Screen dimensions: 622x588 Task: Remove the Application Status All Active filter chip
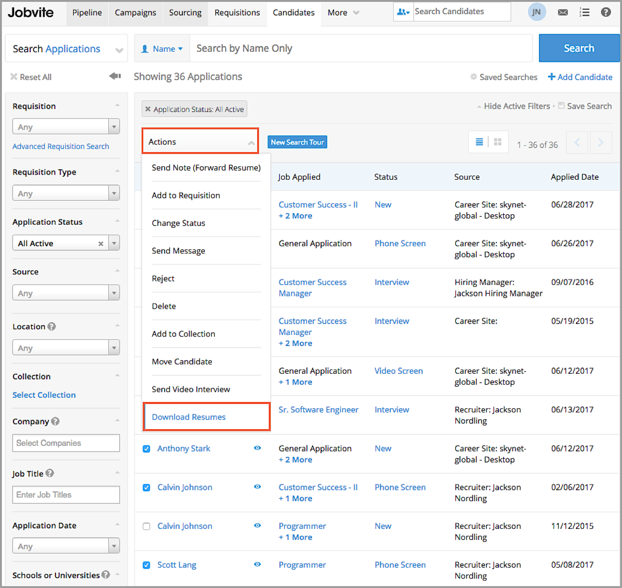point(147,109)
